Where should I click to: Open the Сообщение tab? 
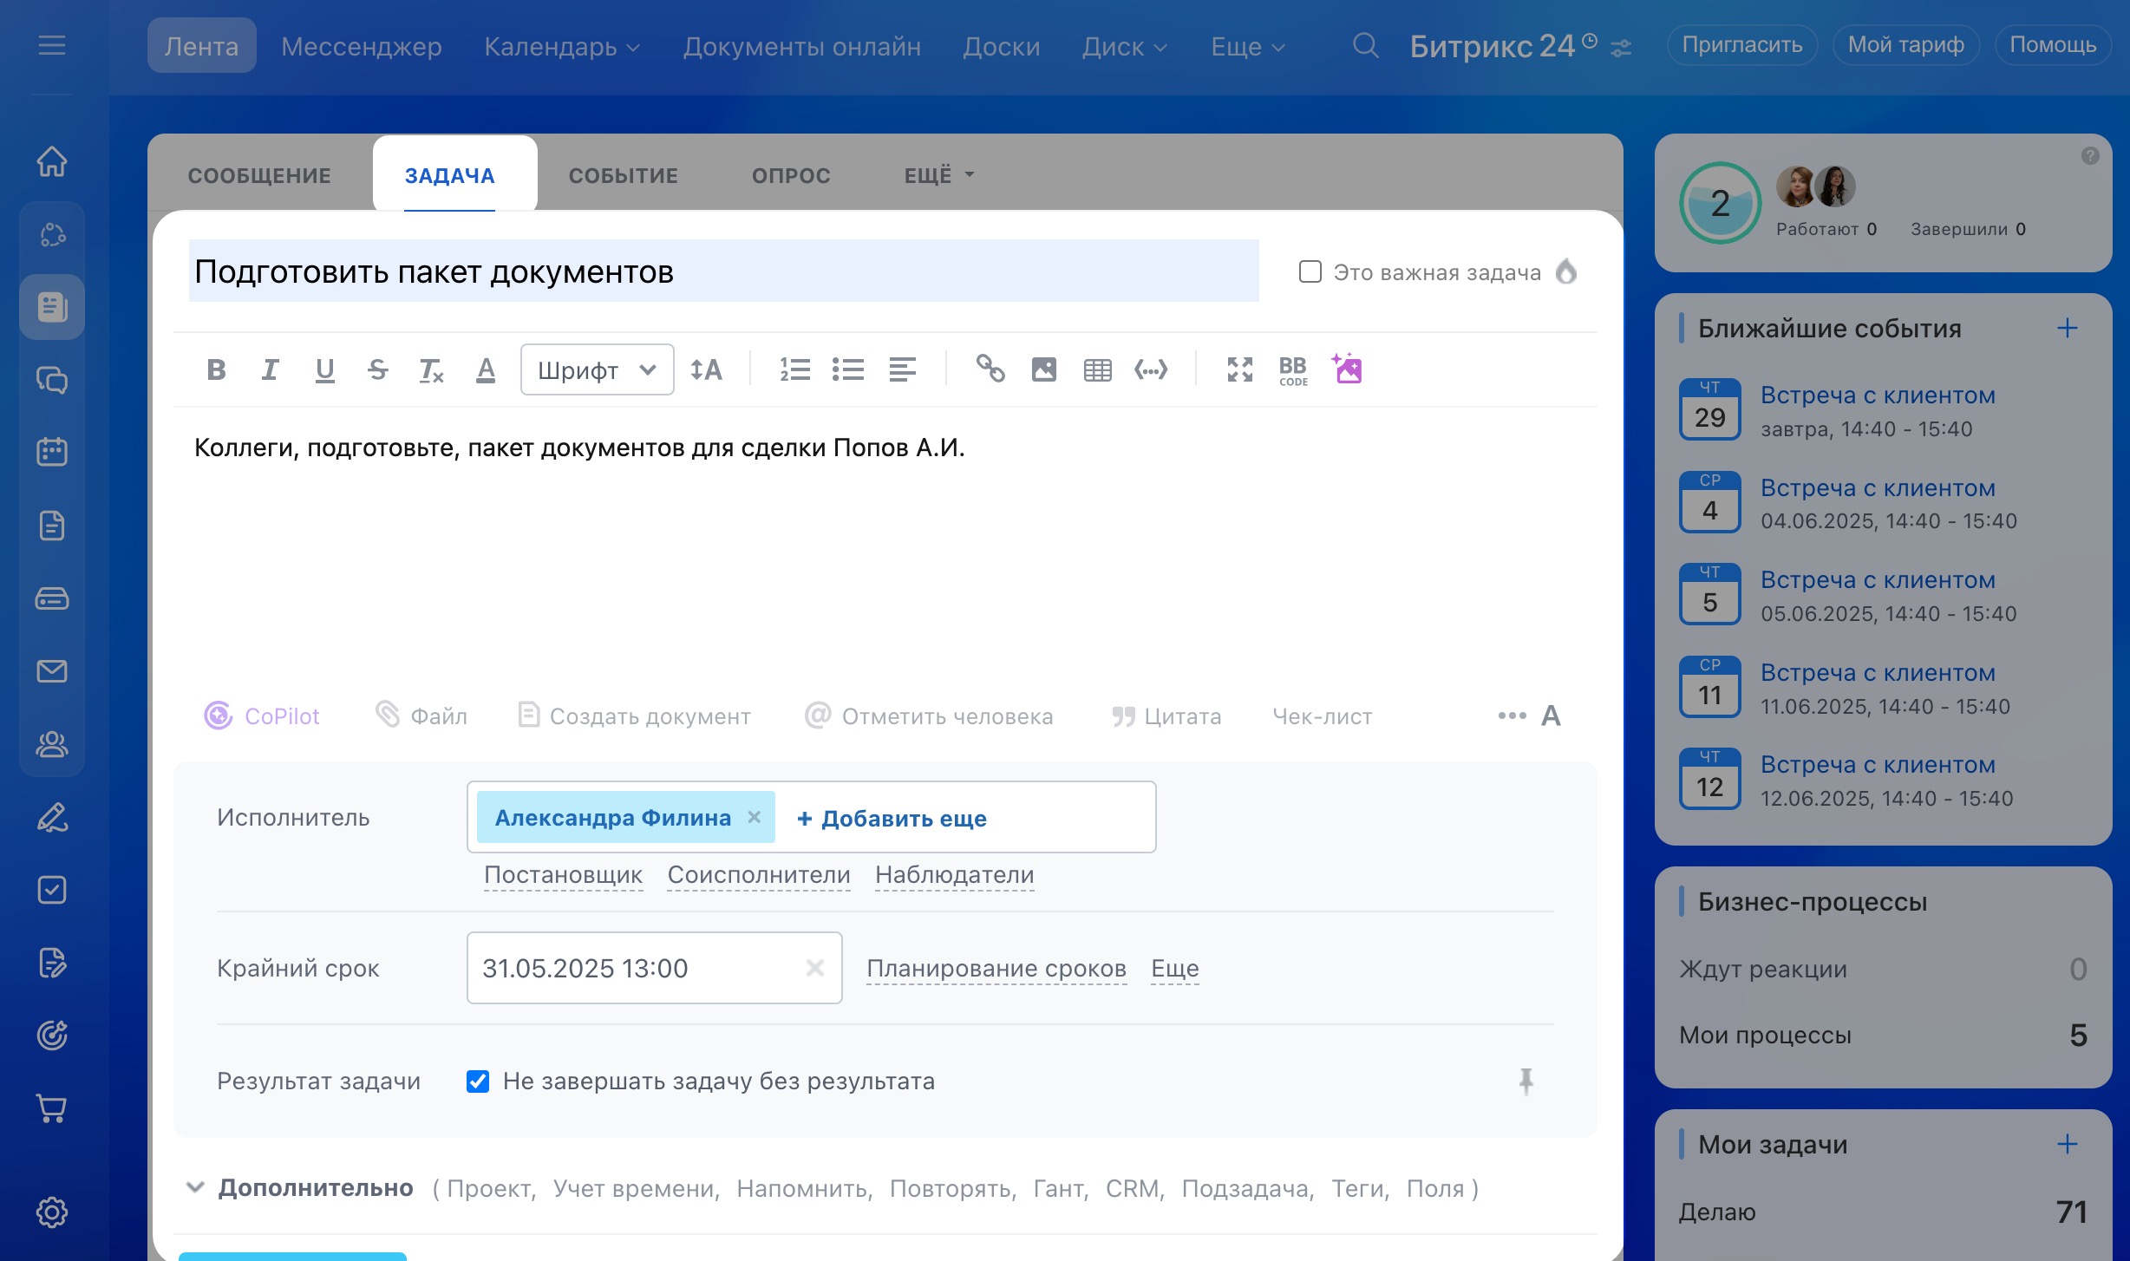259,175
